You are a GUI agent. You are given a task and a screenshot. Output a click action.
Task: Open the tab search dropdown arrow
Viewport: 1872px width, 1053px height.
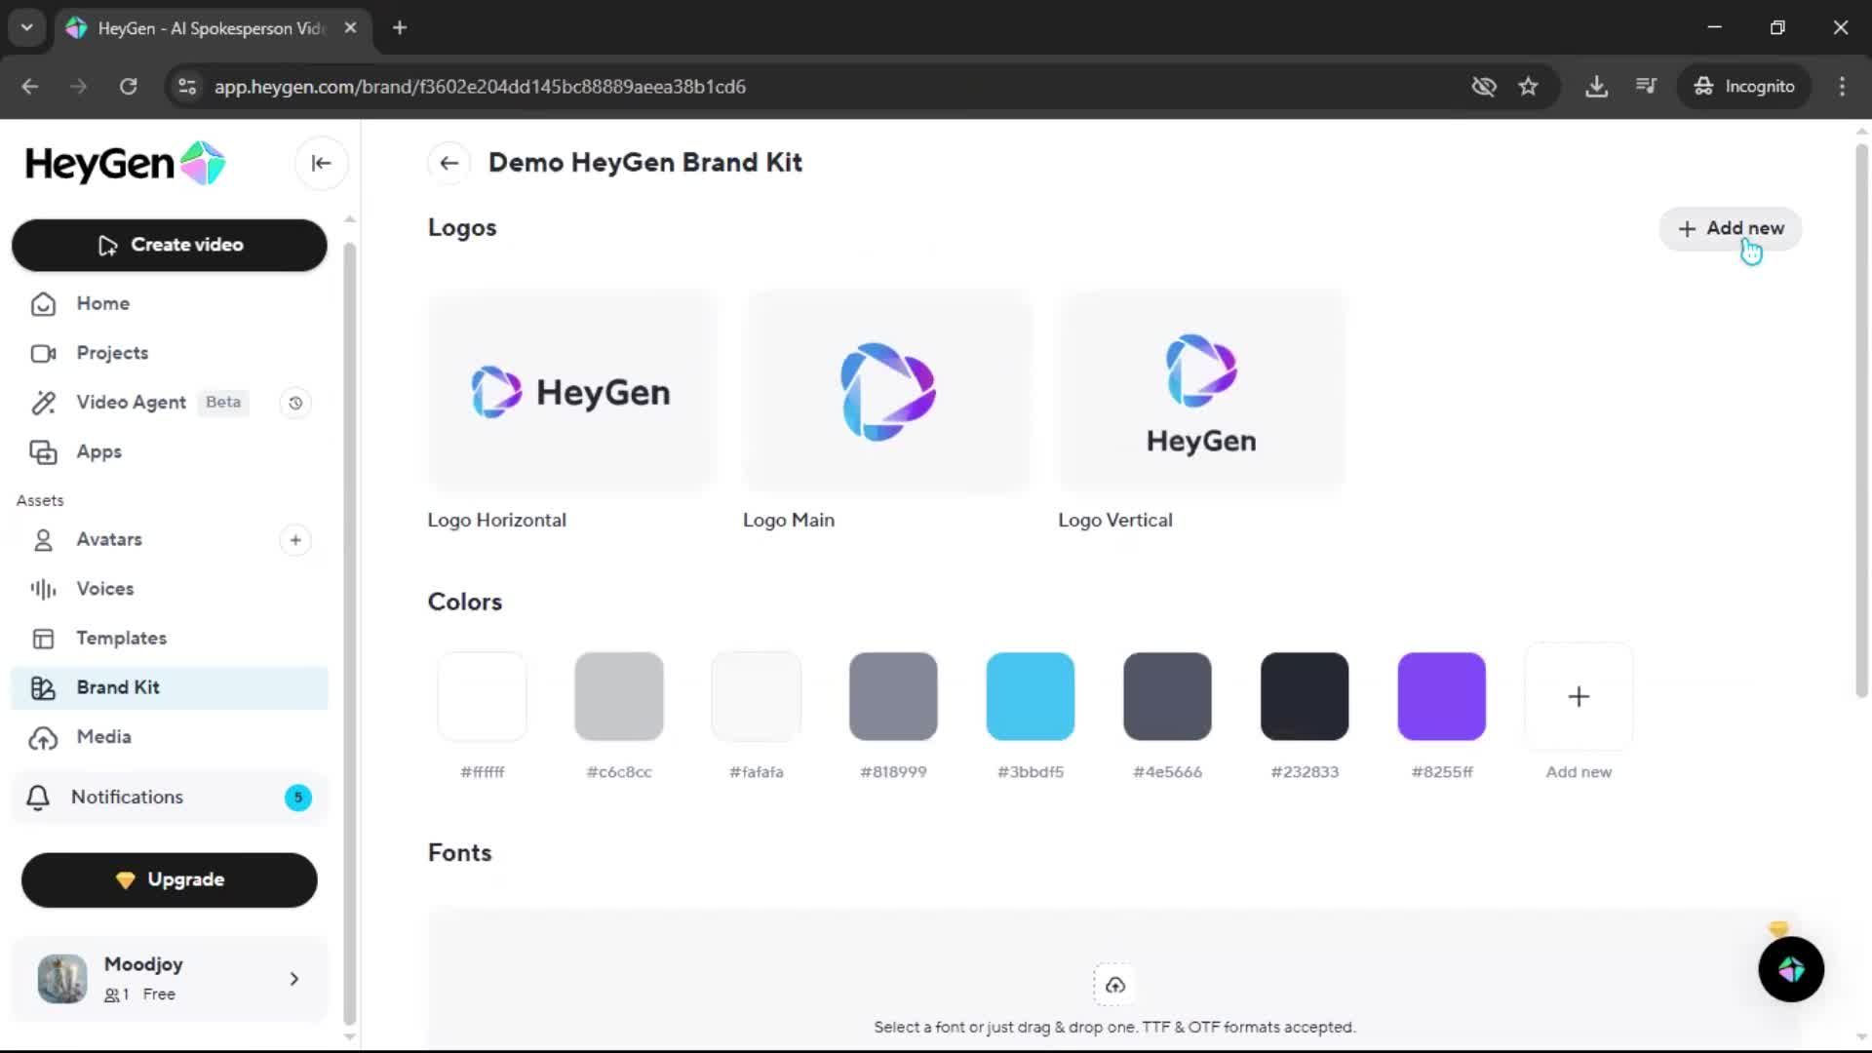(27, 27)
